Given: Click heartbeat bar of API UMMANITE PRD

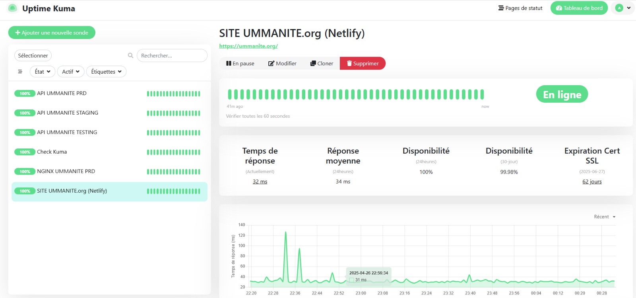Looking at the screenshot, I should 174,94.
